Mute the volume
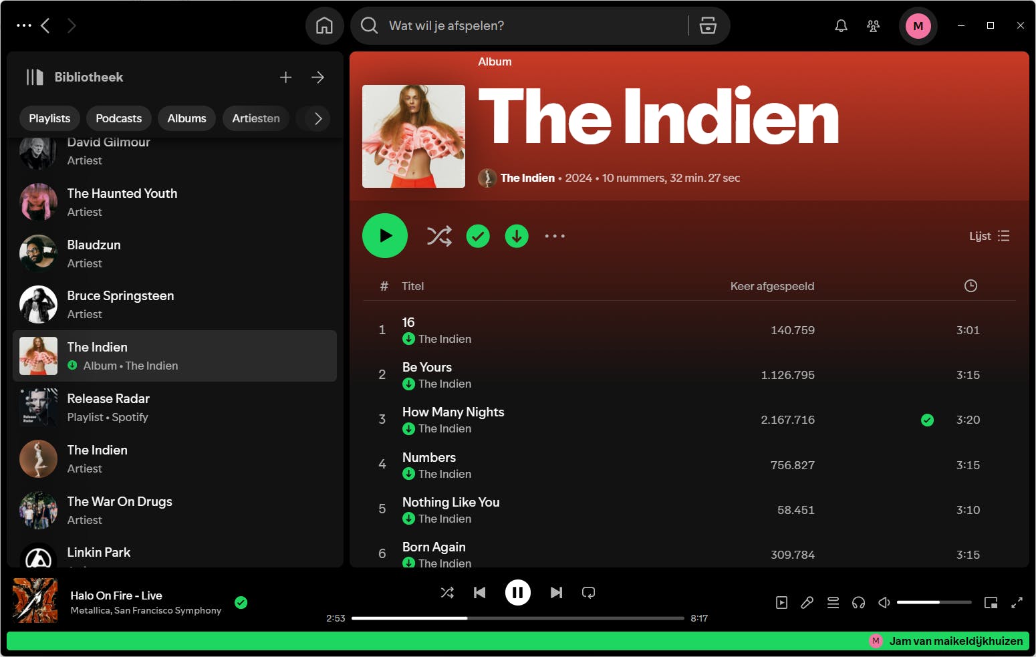 884,602
